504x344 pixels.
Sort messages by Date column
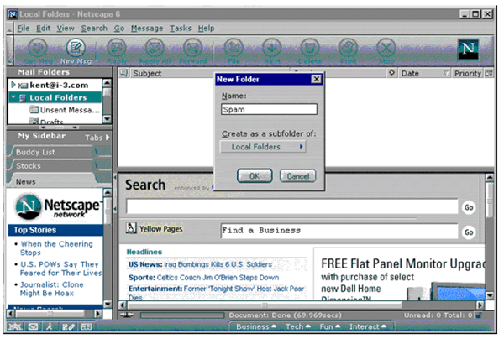click(x=424, y=73)
